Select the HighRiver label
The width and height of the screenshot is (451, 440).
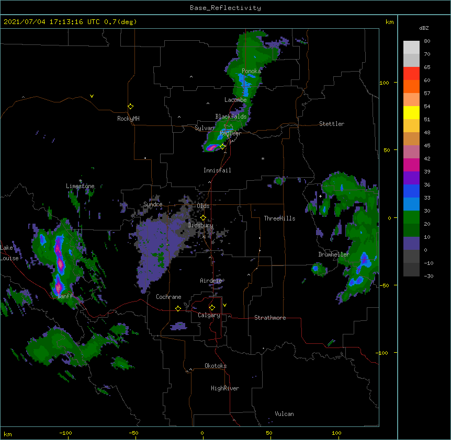click(225, 388)
